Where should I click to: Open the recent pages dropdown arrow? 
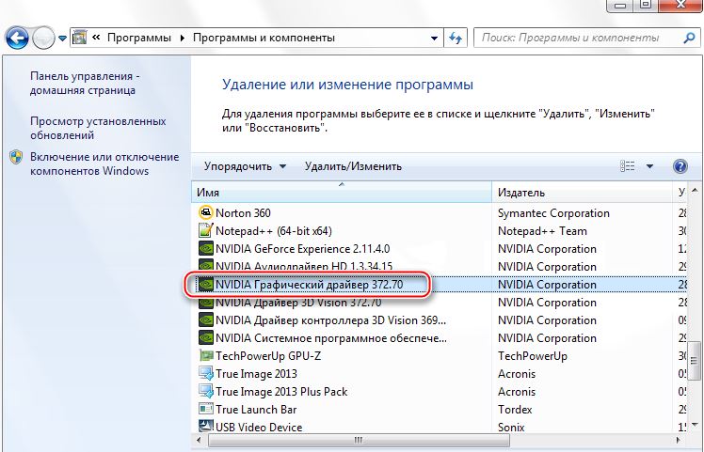click(x=62, y=39)
